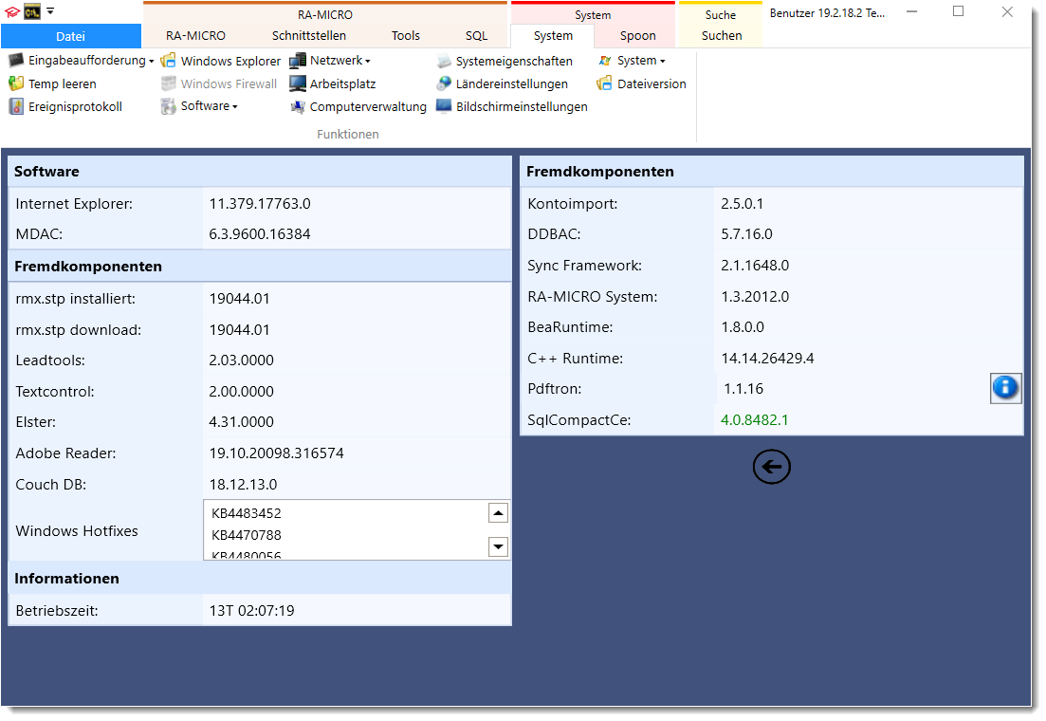Click the Temp leeren icon
Viewport: 1046px width, 721px height.
16,83
